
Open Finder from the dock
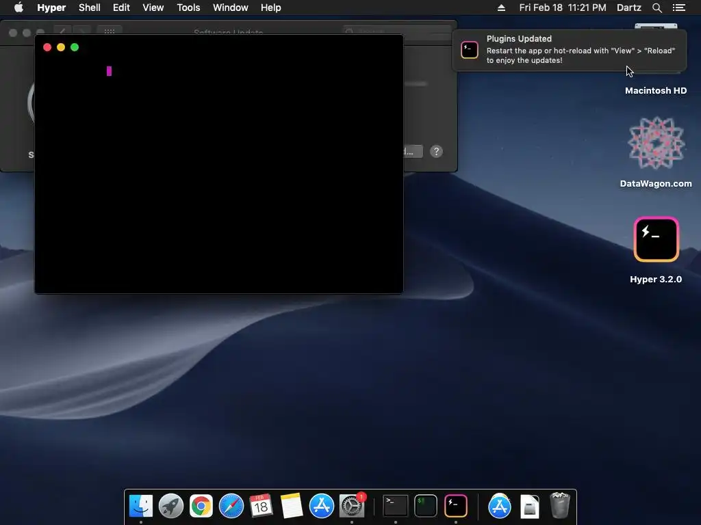click(141, 506)
